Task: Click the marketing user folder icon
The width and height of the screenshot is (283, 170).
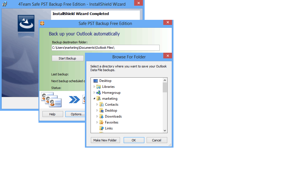Action: [x=98, y=99]
